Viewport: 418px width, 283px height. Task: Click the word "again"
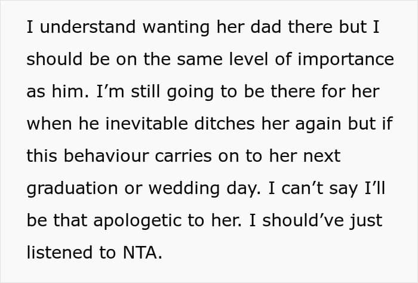pyautogui.click(x=318, y=125)
